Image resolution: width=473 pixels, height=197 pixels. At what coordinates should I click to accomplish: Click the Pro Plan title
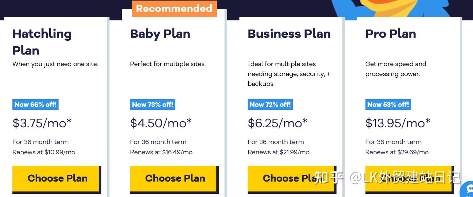pyautogui.click(x=391, y=34)
